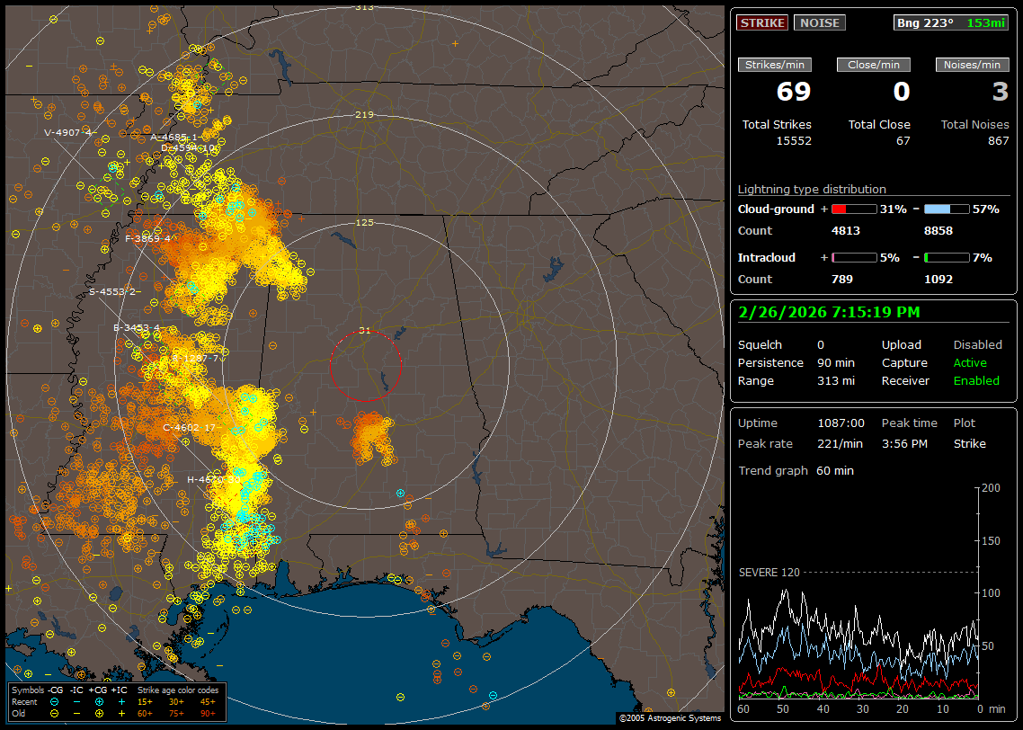Click the recent +CG symbol in legend
The height and width of the screenshot is (730, 1023).
[99, 701]
